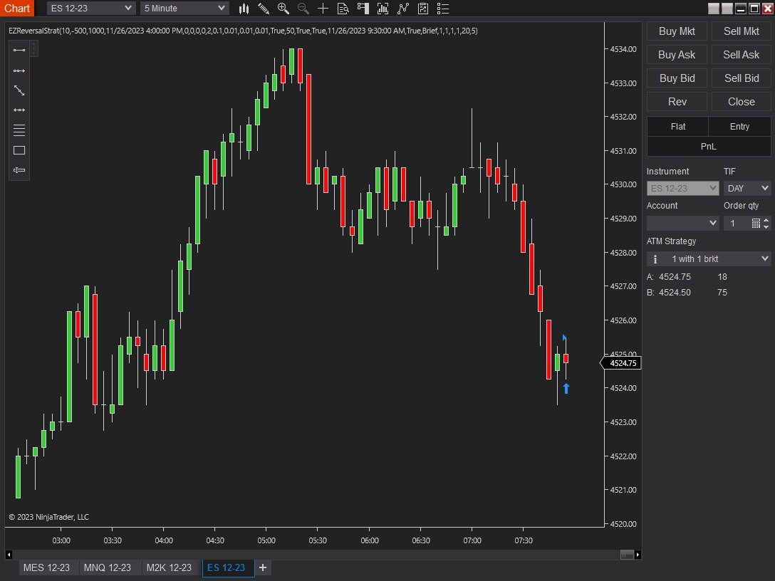Click the left scroll arrow under the chart
This screenshot has width=775, height=581.
tap(9, 555)
